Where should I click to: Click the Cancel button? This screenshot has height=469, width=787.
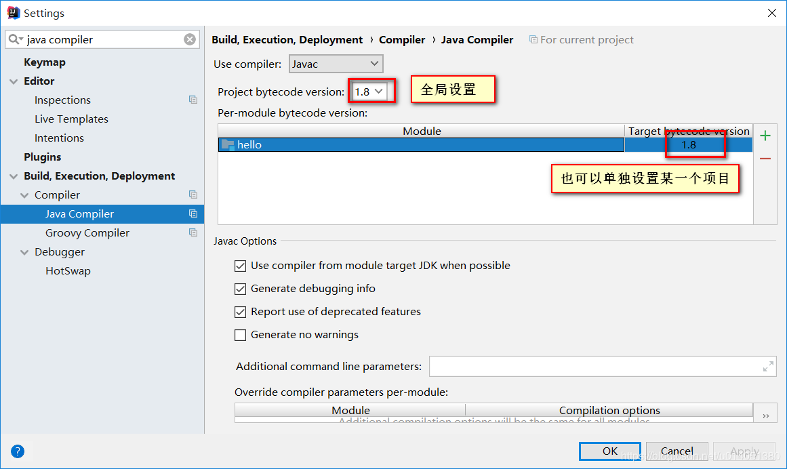click(x=677, y=451)
